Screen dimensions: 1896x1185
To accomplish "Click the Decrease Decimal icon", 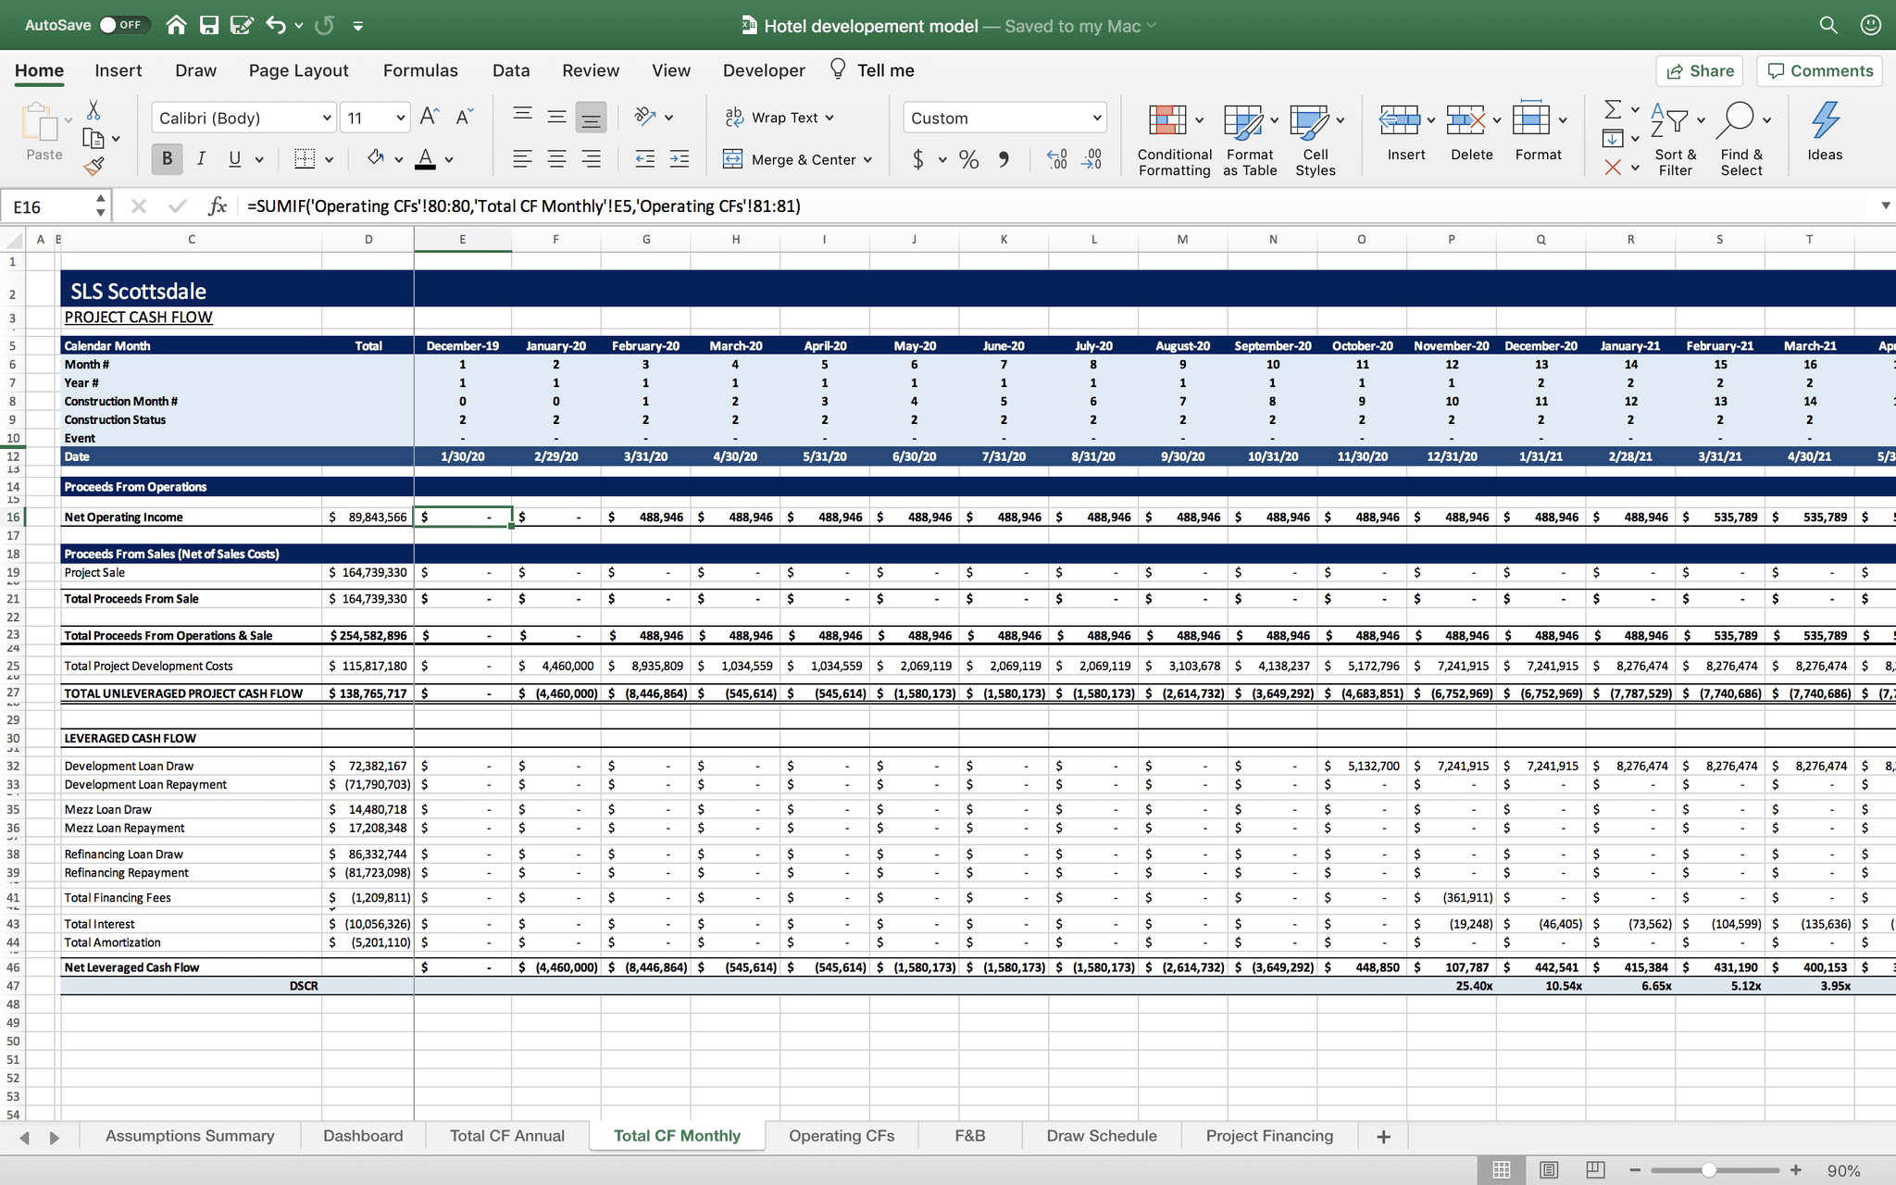I will [1091, 160].
